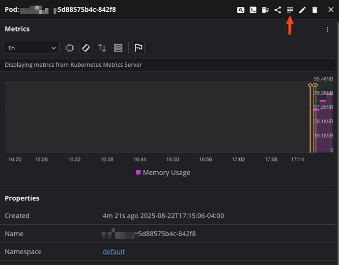The image size is (339, 265).
Task: Delete the pod with trash icon
Action: coord(315,10)
